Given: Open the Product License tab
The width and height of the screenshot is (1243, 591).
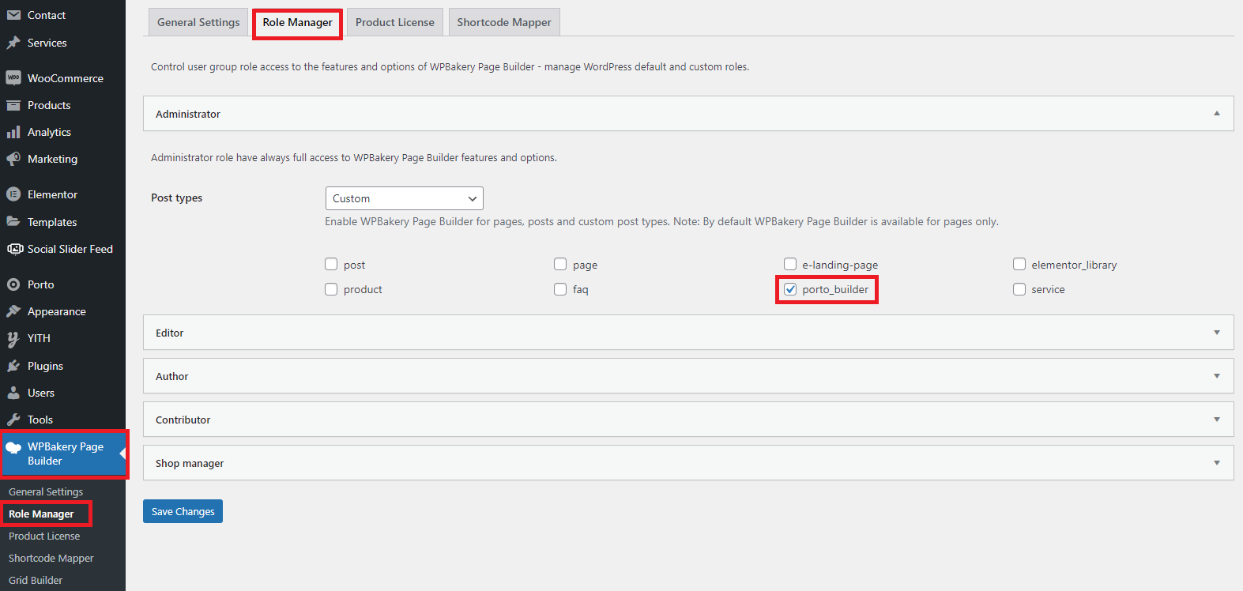Looking at the screenshot, I should pyautogui.click(x=395, y=22).
